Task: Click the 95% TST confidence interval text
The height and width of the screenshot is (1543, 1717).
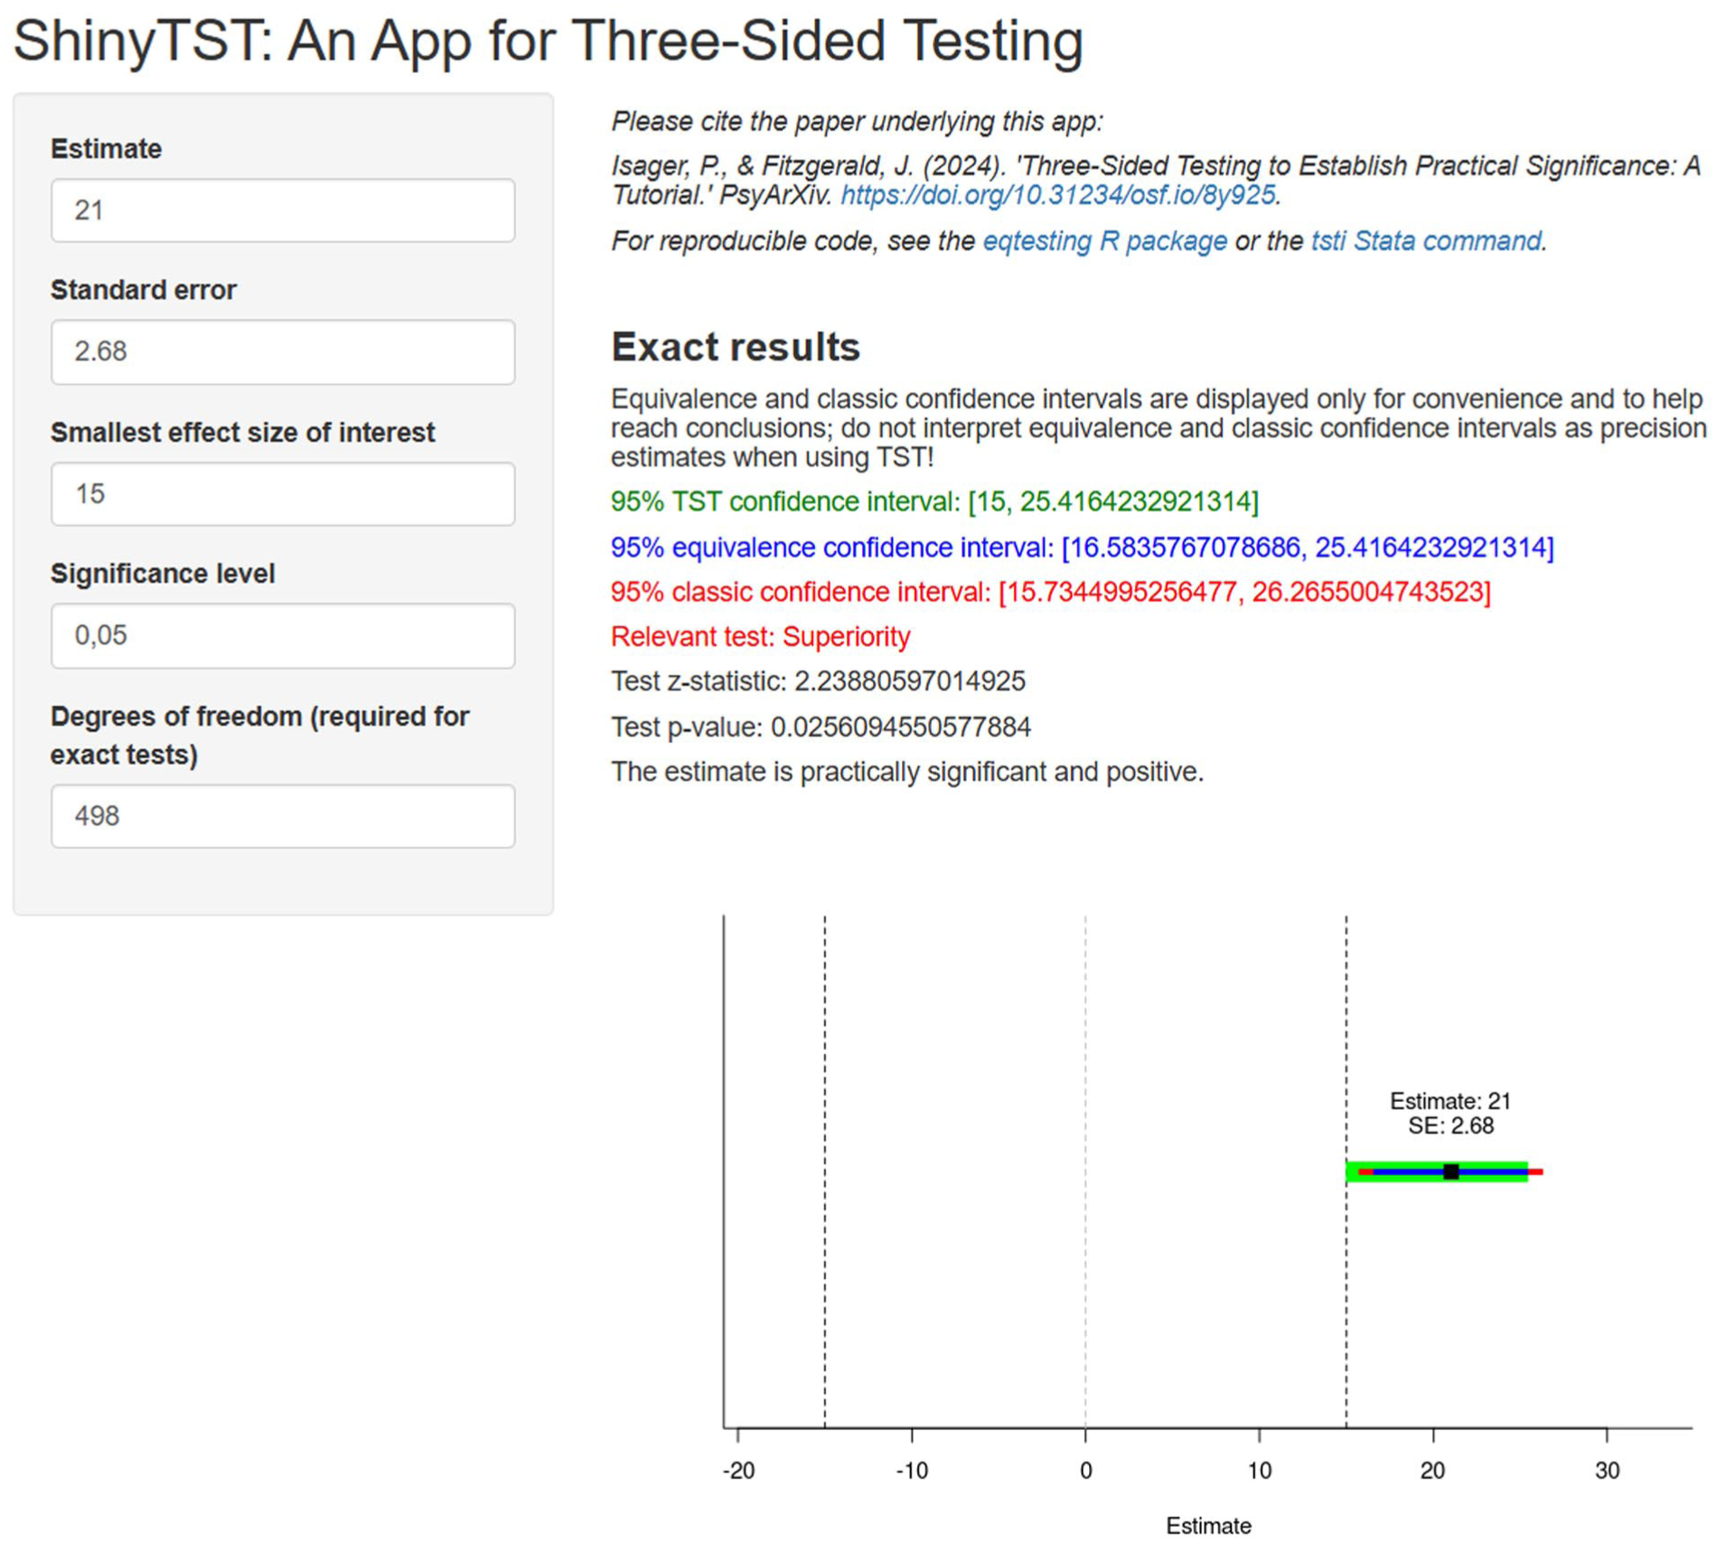Action: click(x=934, y=502)
